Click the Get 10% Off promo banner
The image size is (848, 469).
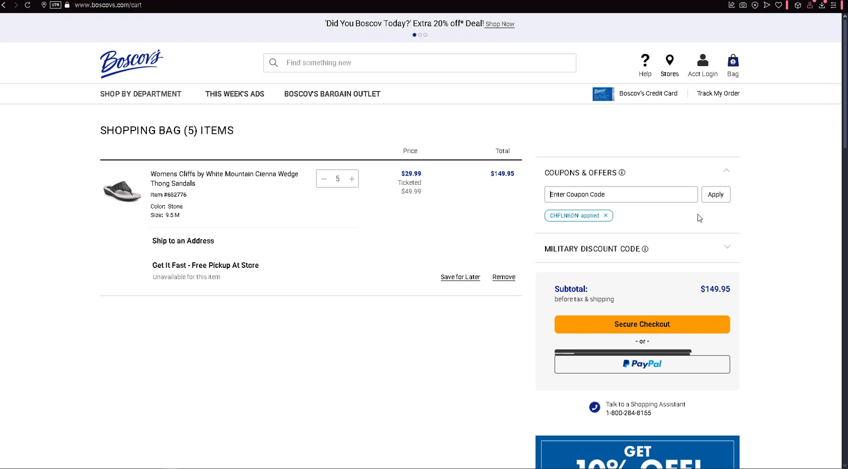point(637,452)
